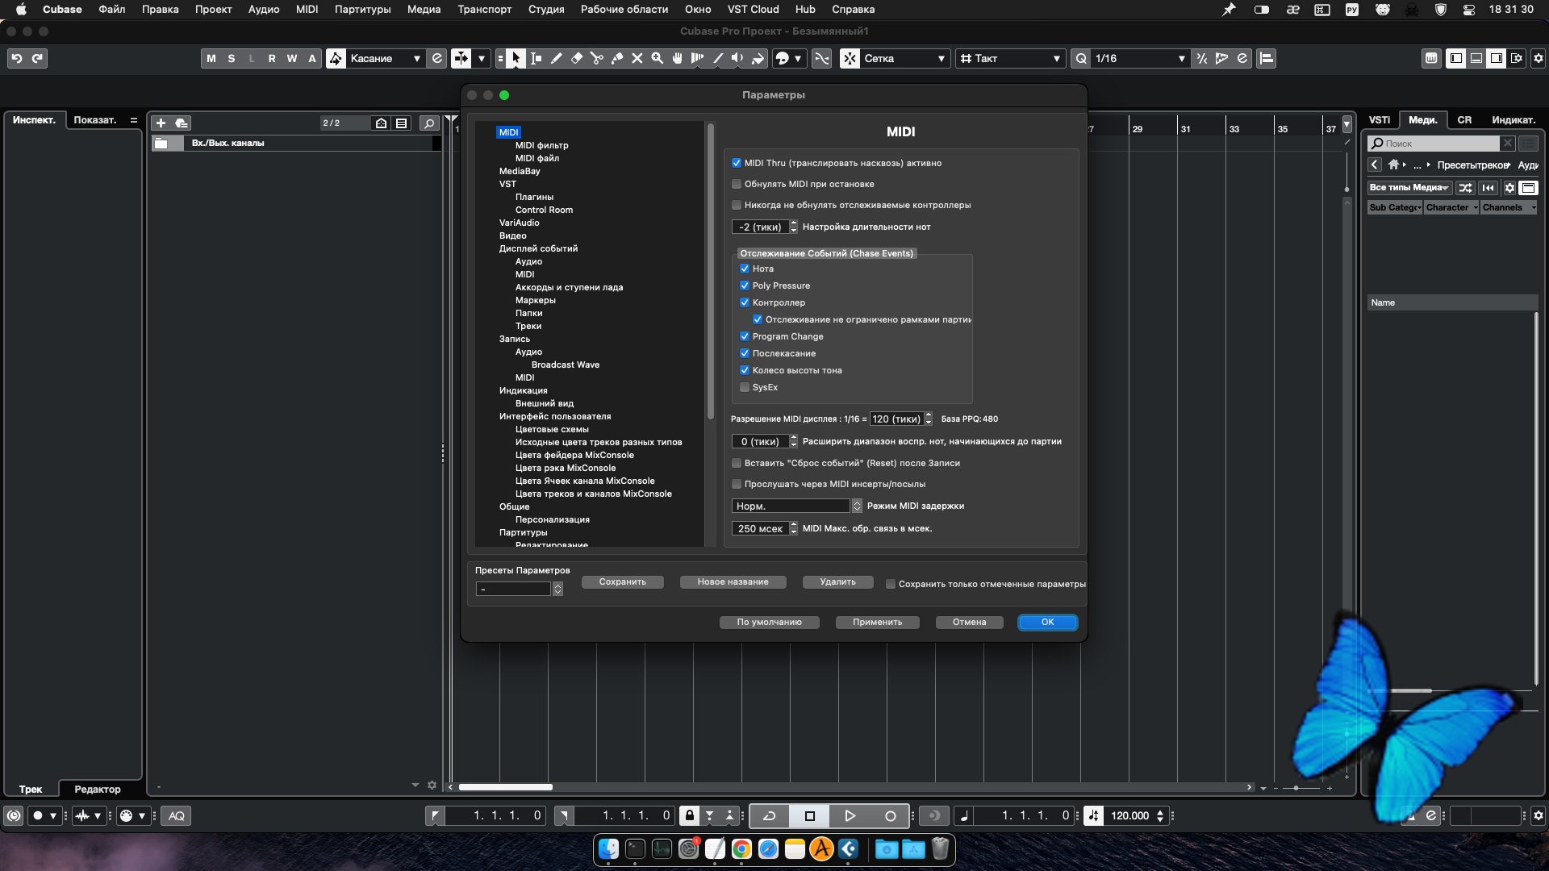Switch to the VSTi tab

[x=1379, y=119]
